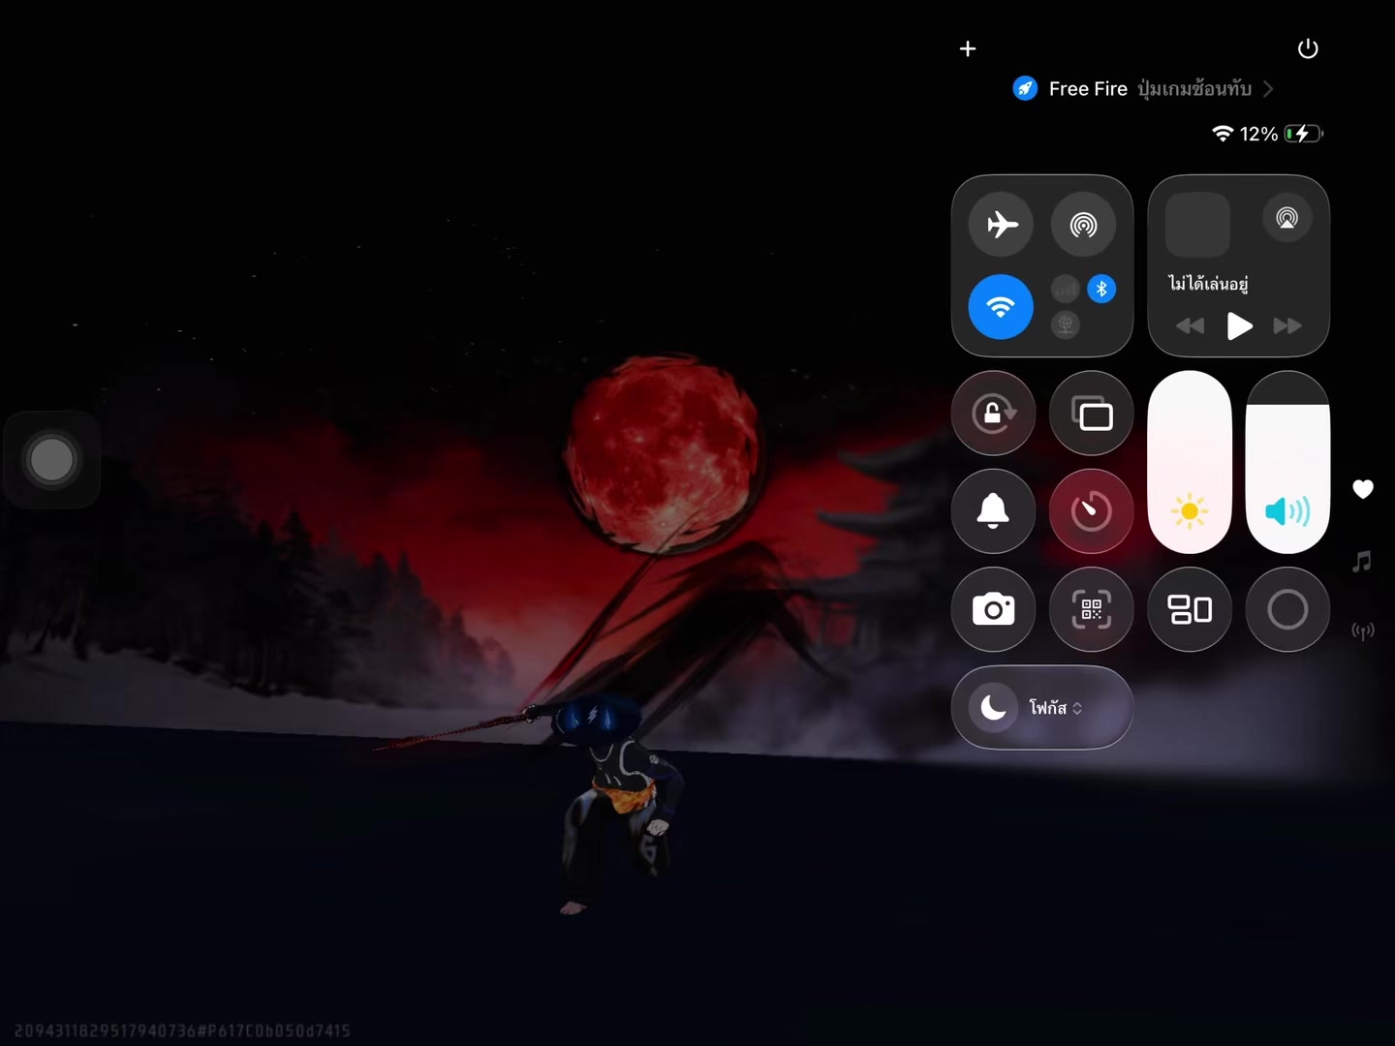Open AirPlay in the media player
The image size is (1395, 1046).
tap(1287, 218)
